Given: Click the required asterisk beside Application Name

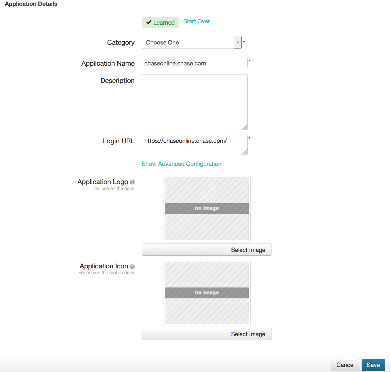Looking at the screenshot, I should [249, 61].
